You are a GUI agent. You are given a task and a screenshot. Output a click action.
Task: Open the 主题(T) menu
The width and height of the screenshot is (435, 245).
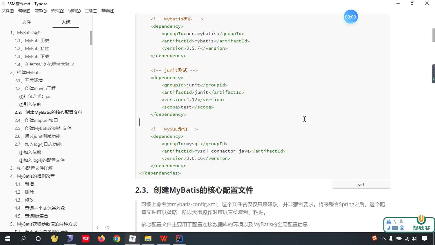(91, 11)
